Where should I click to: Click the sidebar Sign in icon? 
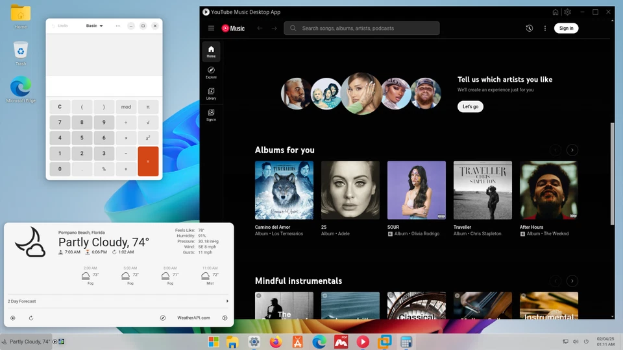211,115
